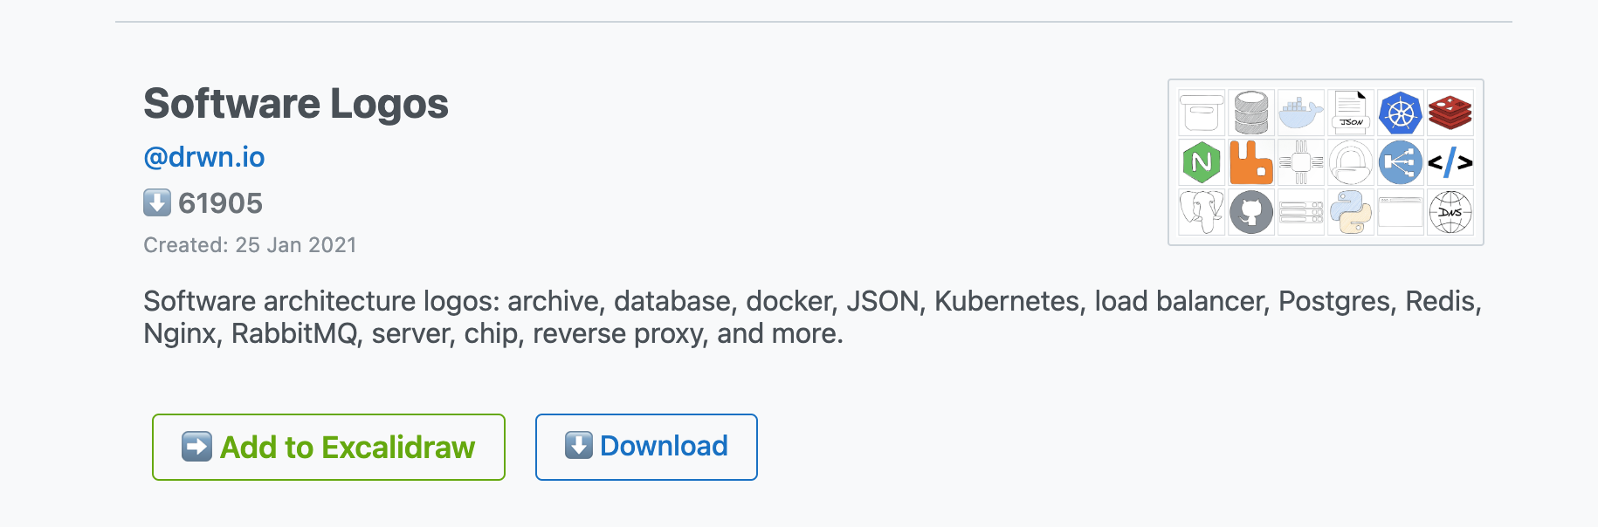Viewport: 1598px width, 527px height.
Task: Select the Docker whale logo
Action: point(1301,113)
